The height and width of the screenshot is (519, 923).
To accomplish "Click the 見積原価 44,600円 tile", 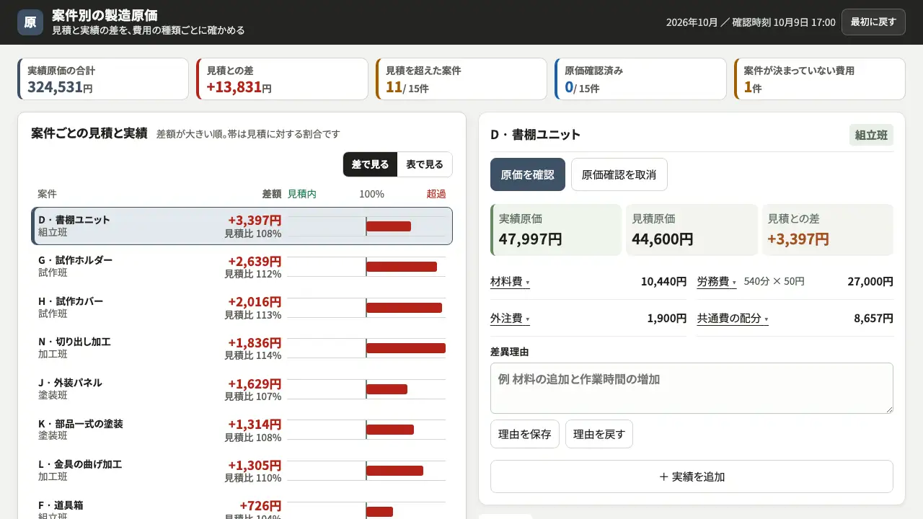I will coord(692,230).
